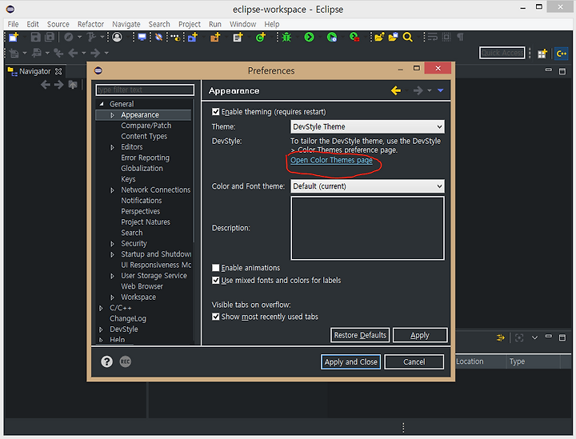Click the Help question mark icon
Viewport: 576px width, 439px height.
point(107,361)
